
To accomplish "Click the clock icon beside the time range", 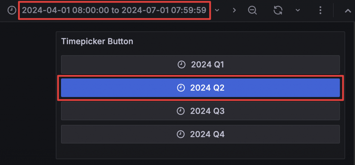I will 12,10.
